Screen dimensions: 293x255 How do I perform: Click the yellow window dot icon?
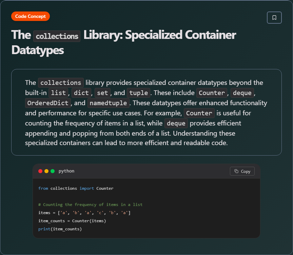click(x=46, y=171)
